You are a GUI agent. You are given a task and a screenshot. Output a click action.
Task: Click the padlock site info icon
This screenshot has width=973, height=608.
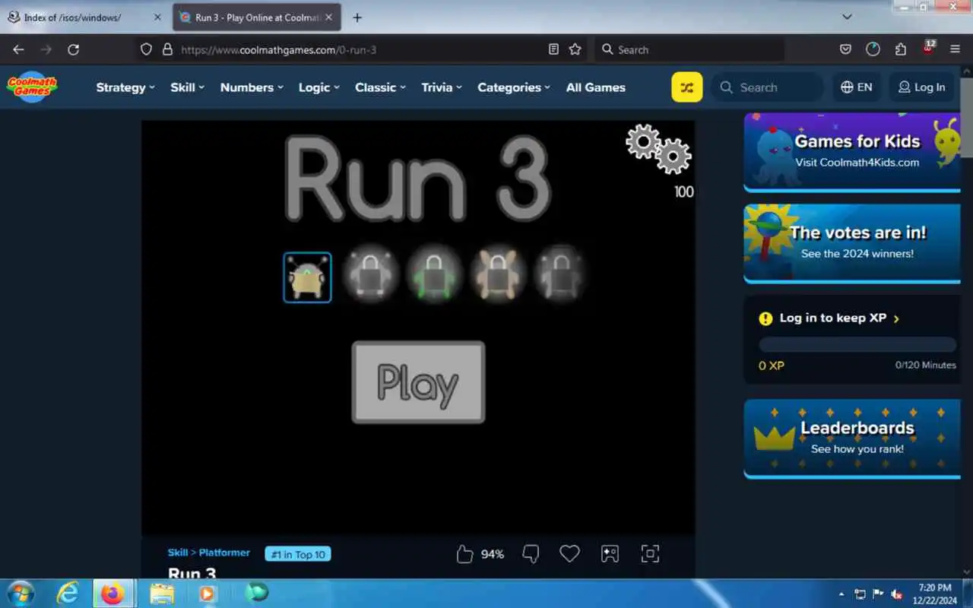168,49
